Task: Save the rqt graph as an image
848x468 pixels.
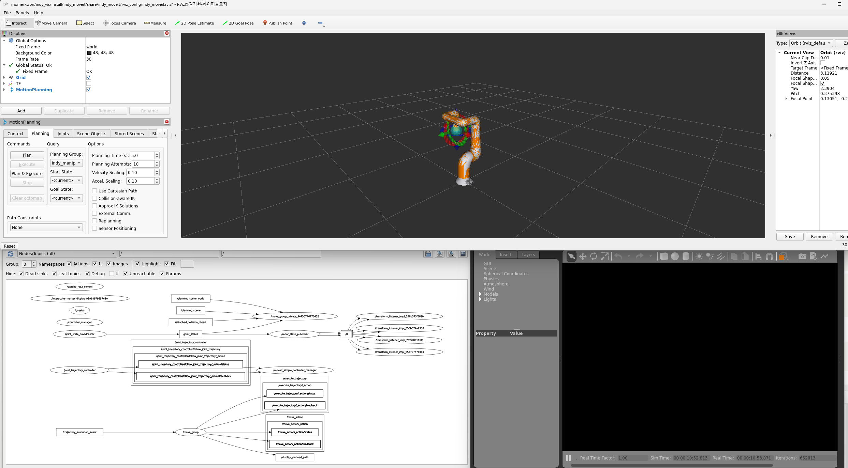Action: tap(463, 254)
